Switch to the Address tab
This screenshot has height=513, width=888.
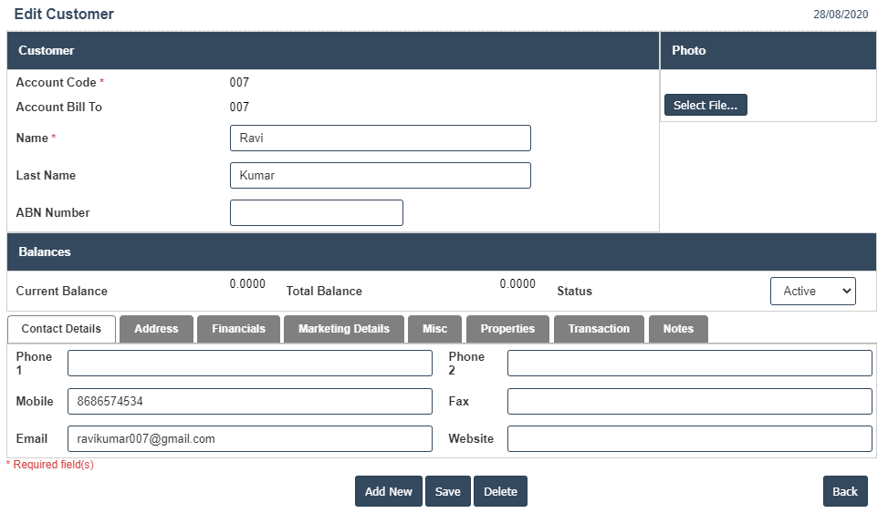point(156,329)
